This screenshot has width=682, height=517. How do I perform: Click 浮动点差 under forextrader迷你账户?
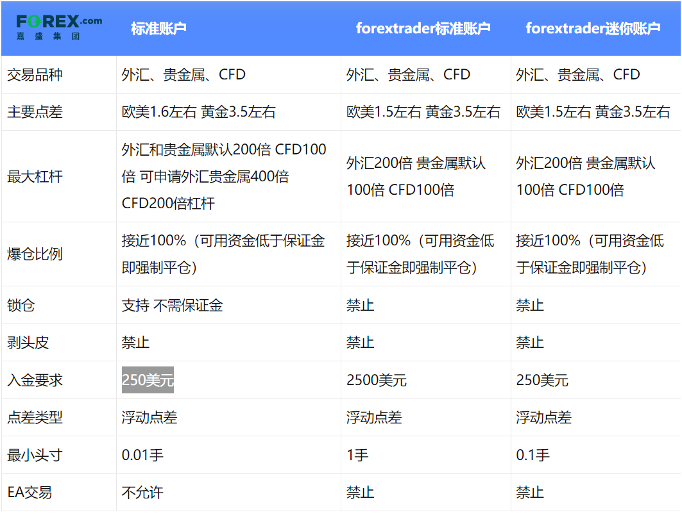(x=543, y=418)
